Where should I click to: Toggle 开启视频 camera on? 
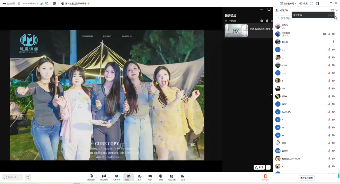click(x=104, y=177)
